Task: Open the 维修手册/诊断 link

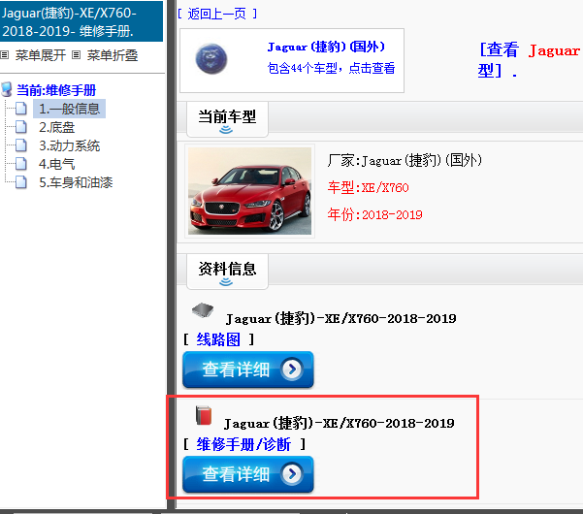Action: (243, 444)
